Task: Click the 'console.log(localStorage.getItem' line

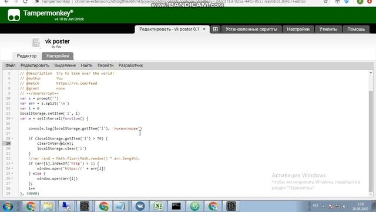Action: (85, 128)
